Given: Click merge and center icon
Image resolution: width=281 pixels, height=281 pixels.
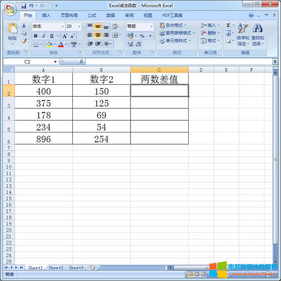Looking at the screenshot, I should coord(115,35).
